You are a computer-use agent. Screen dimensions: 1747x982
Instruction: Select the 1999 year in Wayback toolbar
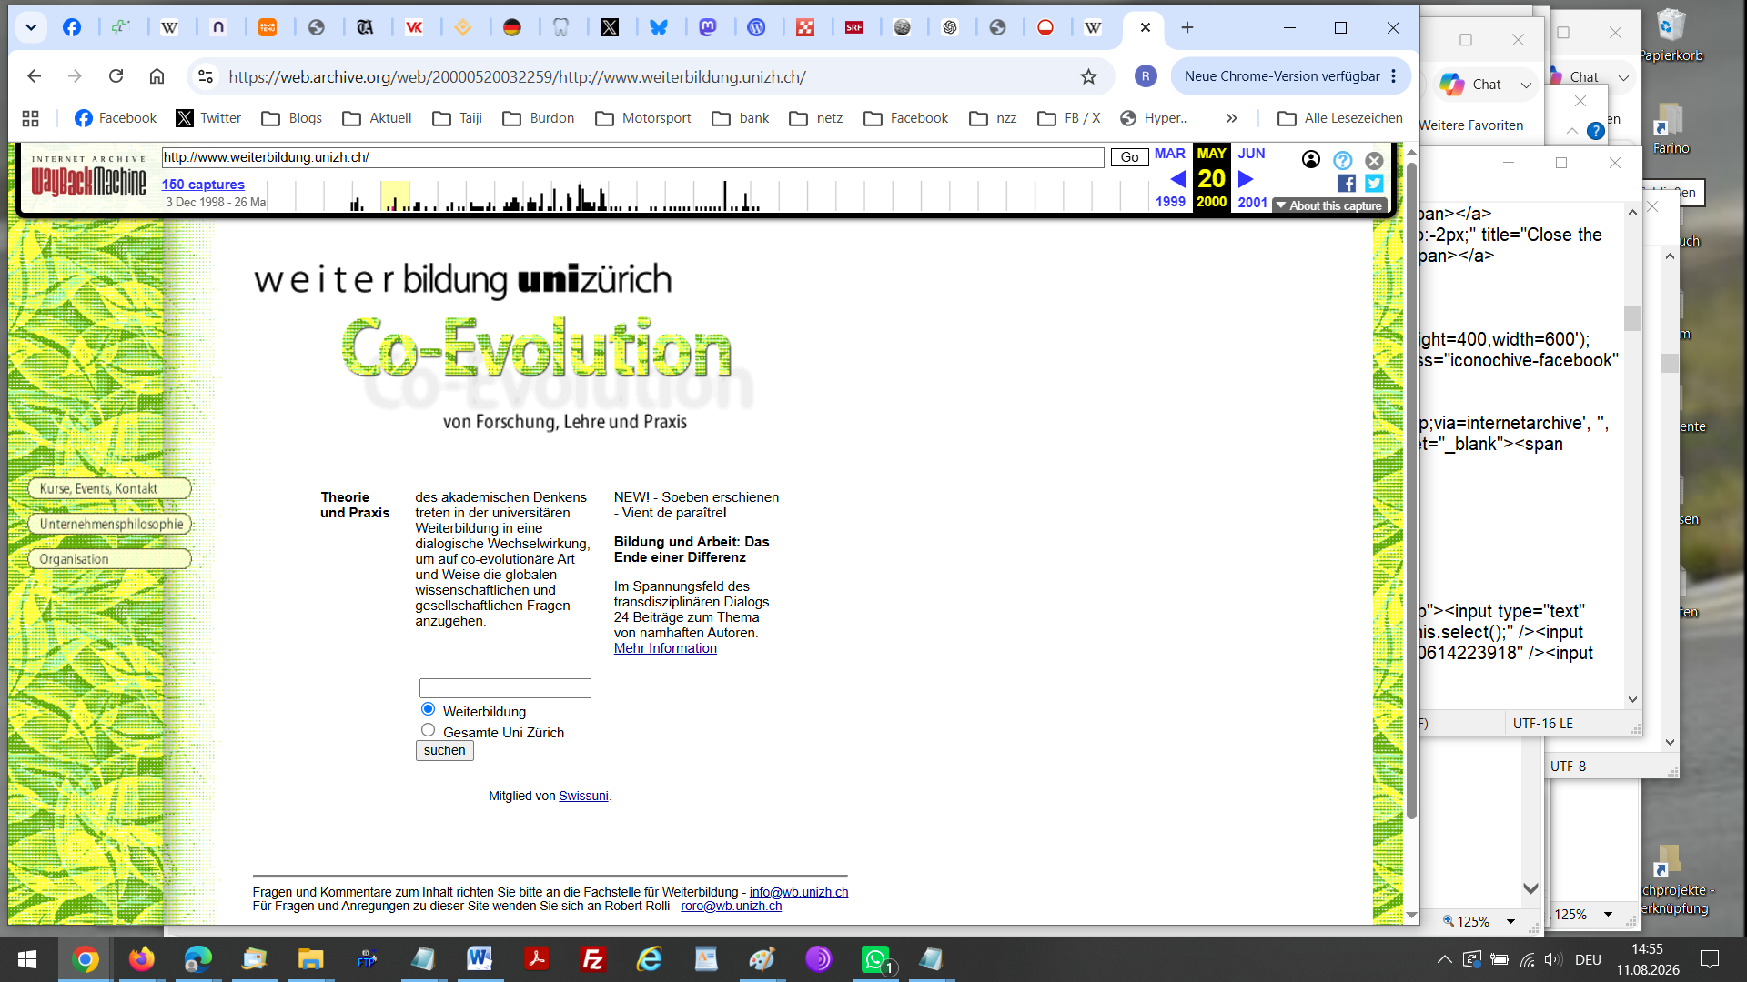pyautogui.click(x=1170, y=202)
